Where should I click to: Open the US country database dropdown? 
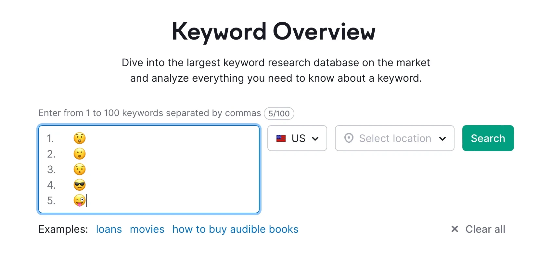tap(297, 138)
